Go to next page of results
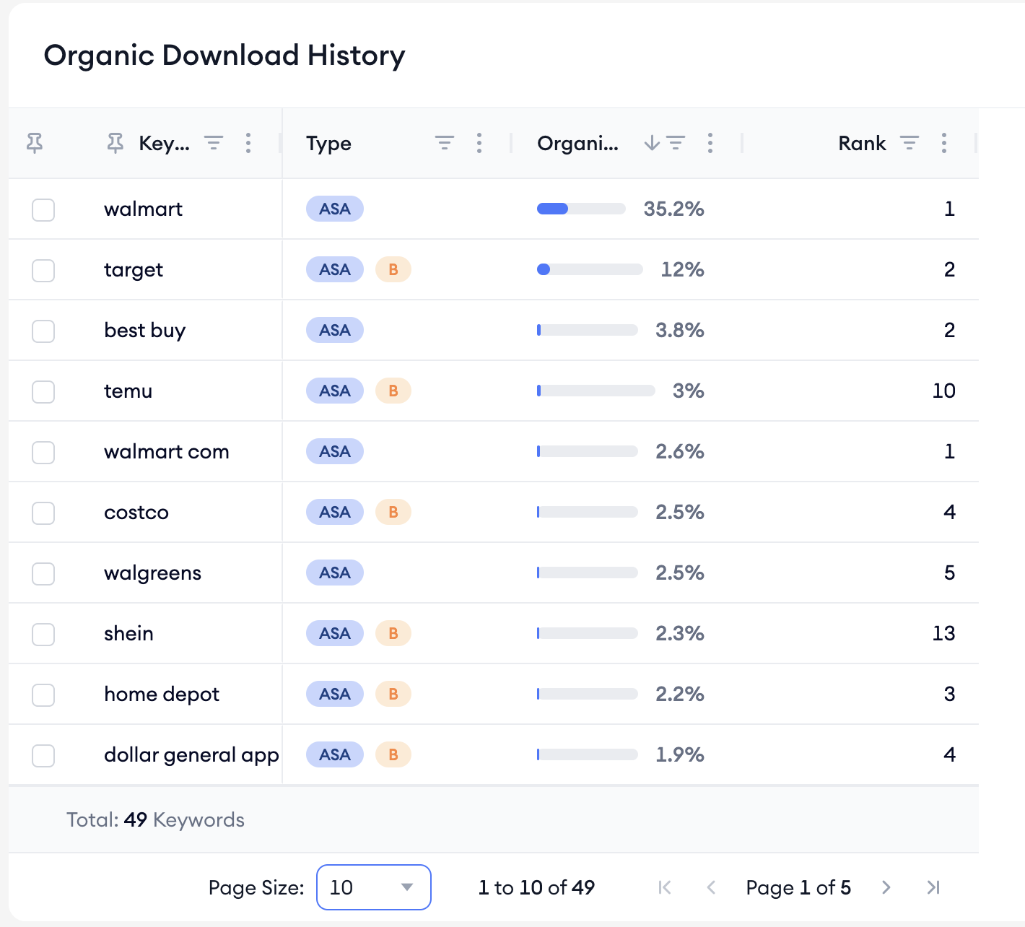 click(x=886, y=887)
